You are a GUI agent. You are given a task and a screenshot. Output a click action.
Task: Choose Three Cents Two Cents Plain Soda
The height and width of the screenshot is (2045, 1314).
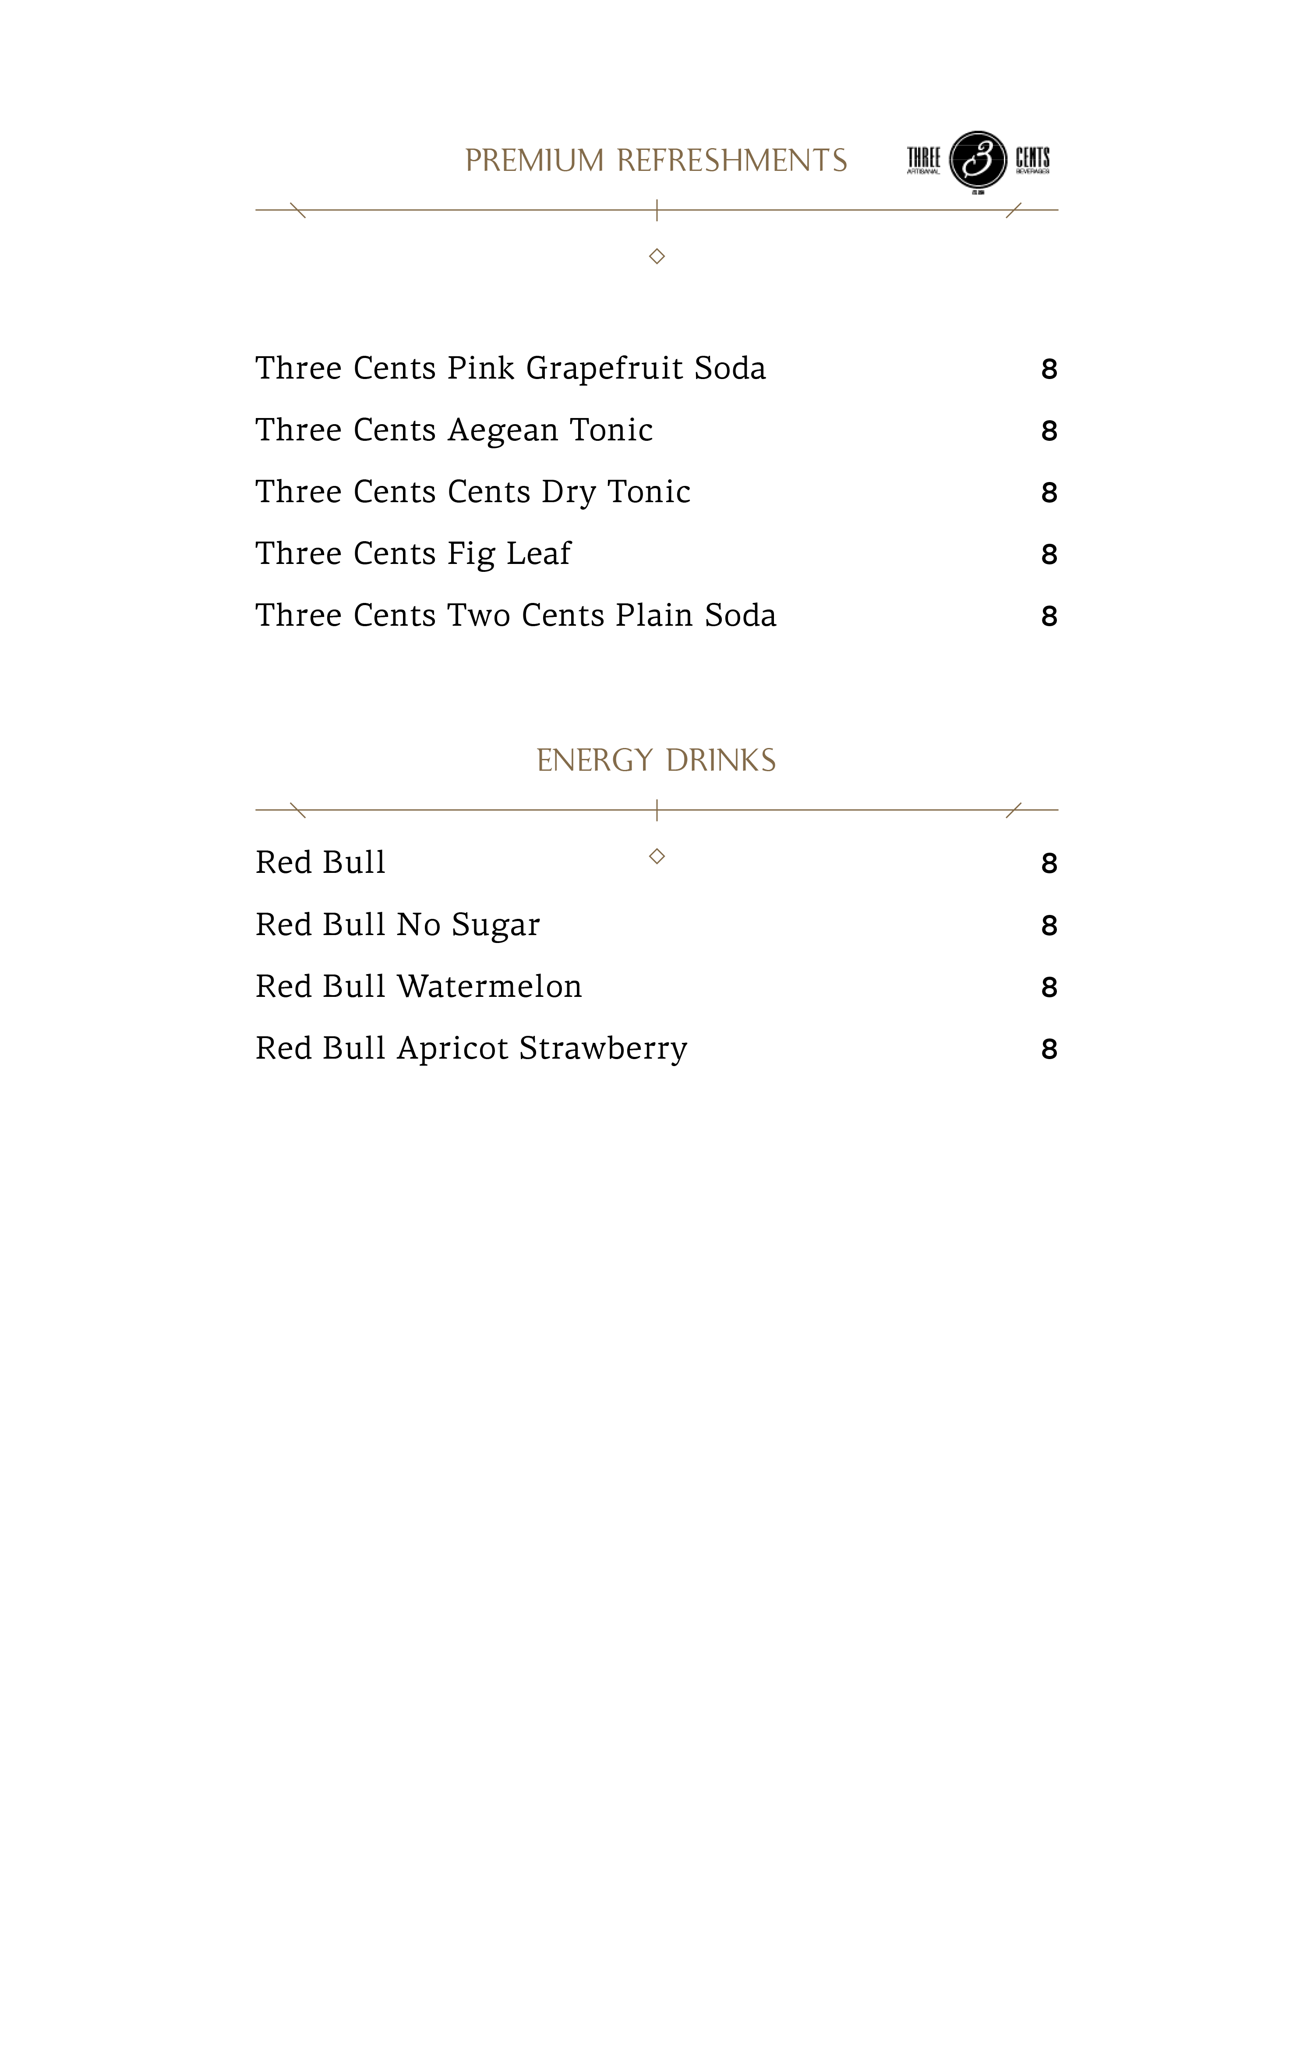pyautogui.click(x=516, y=615)
